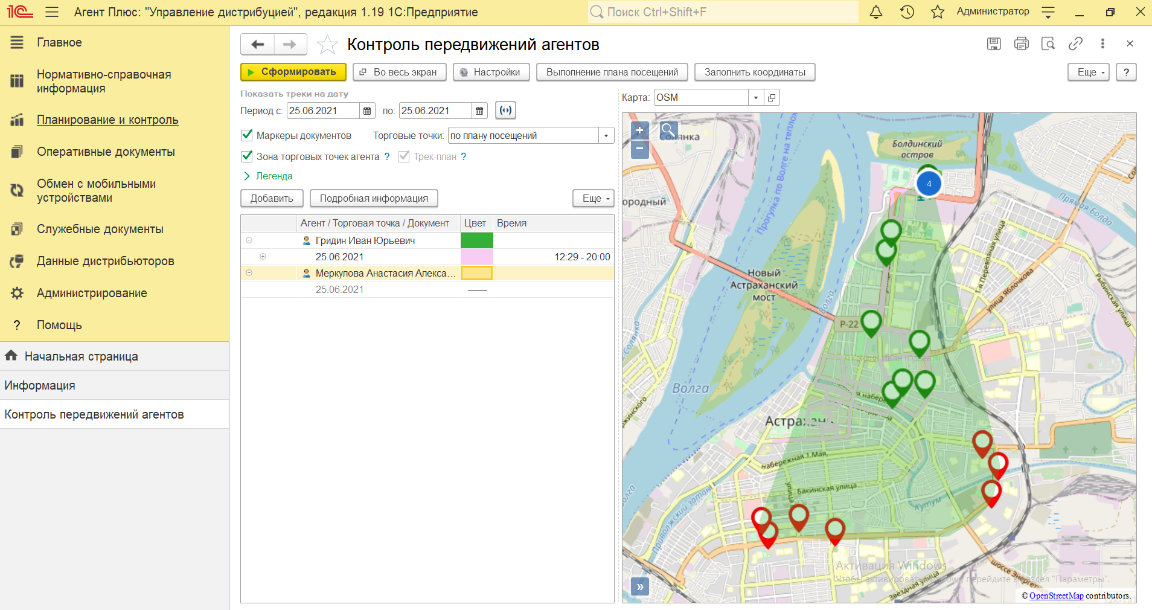Open Оперативные документы section

coord(106,152)
